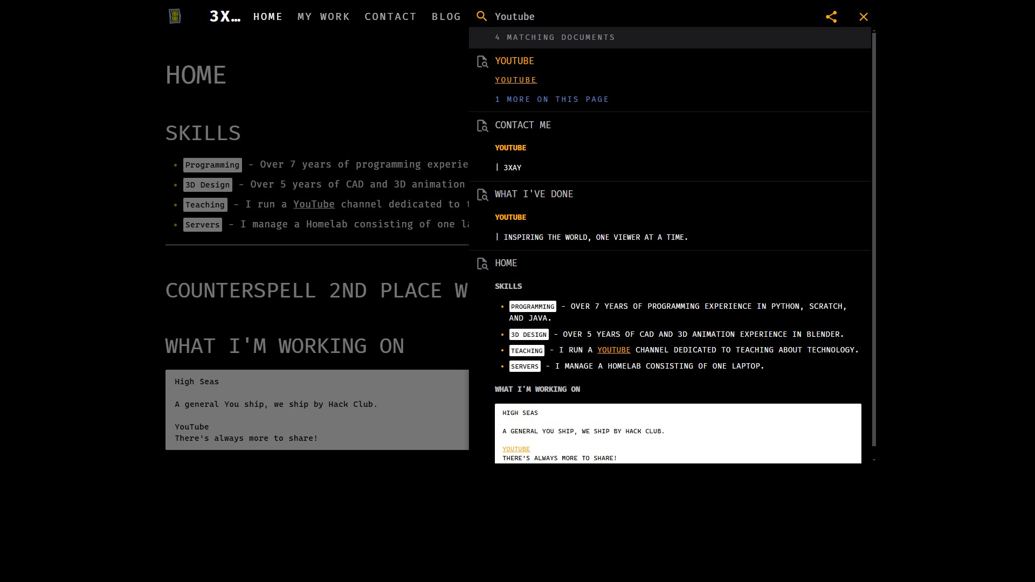Expand the YOUTUBE result with 1 MORE ON THIS PAGE

pyautogui.click(x=553, y=99)
